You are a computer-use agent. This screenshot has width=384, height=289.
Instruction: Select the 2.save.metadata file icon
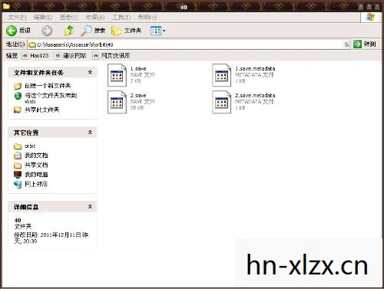tap(222, 102)
